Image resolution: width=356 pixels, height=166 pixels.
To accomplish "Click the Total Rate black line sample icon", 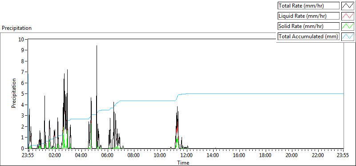I will 348,6.
